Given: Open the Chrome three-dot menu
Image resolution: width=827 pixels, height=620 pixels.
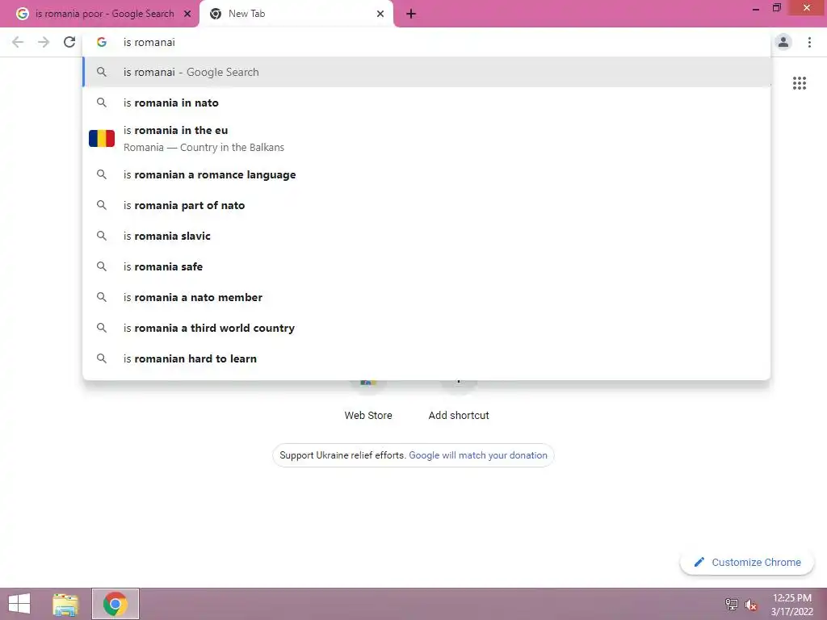Looking at the screenshot, I should pos(809,42).
